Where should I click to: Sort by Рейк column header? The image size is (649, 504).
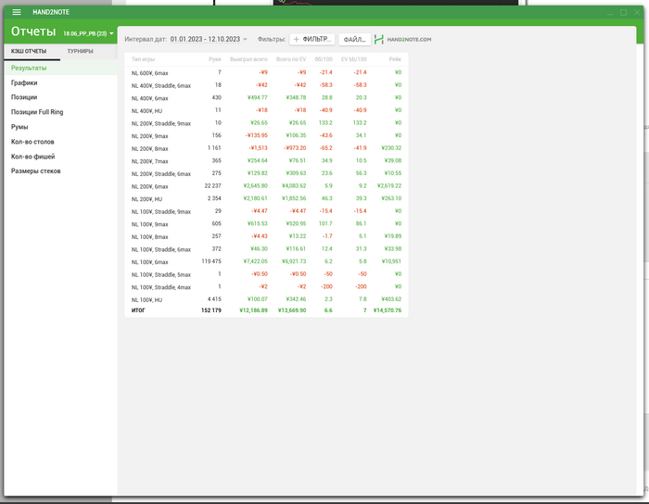click(395, 59)
